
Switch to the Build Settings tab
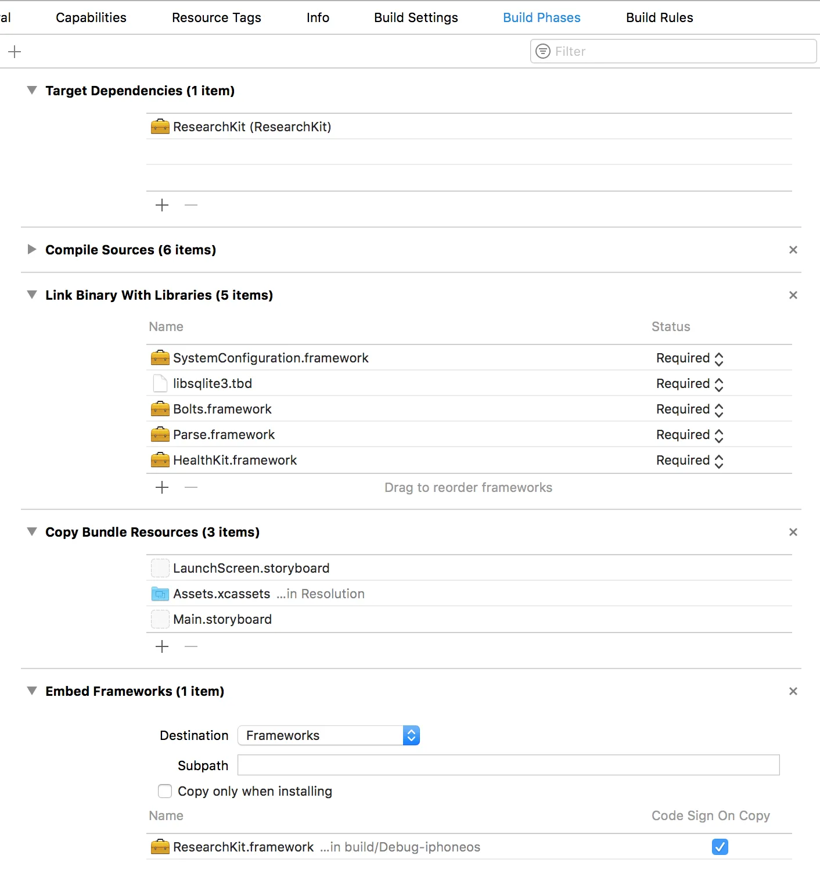coord(416,17)
